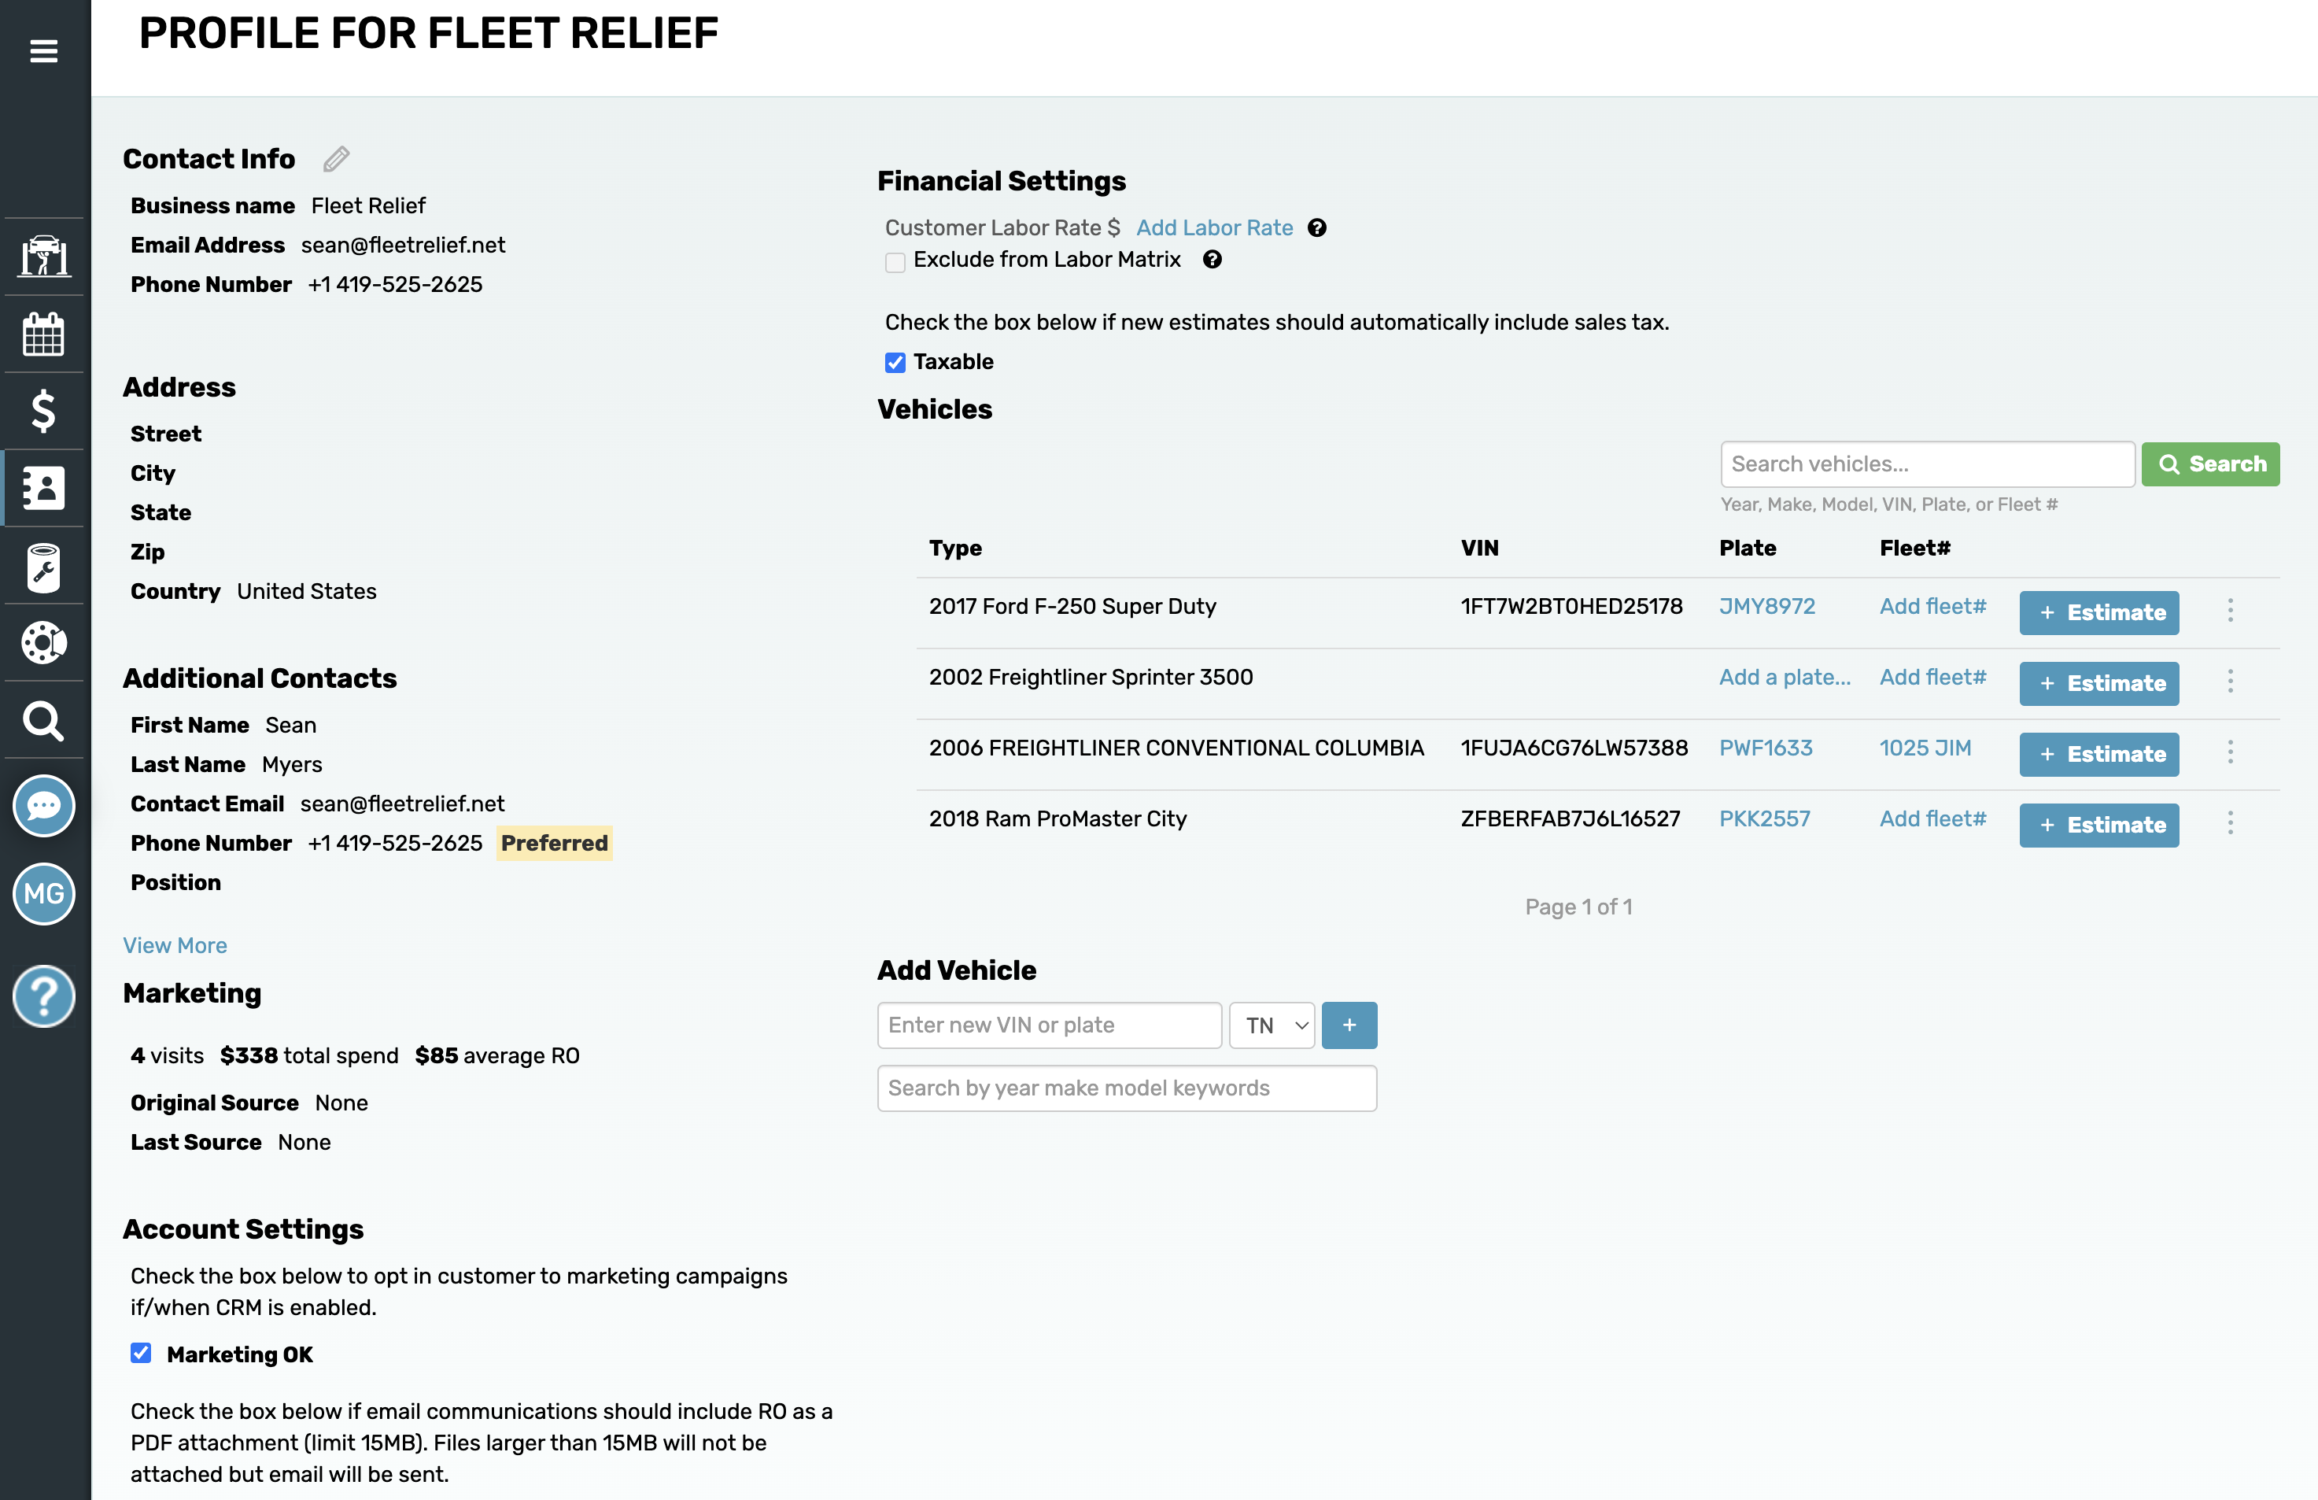2318x1500 pixels.
Task: Uncheck the Taxable checkbox
Action: point(895,362)
